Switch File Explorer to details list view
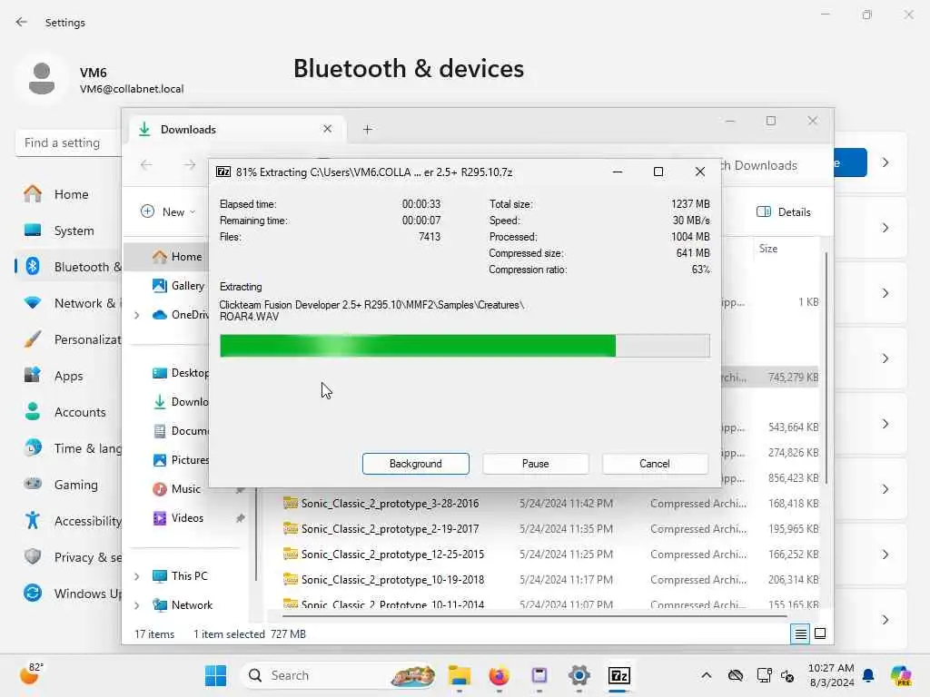Image resolution: width=930 pixels, height=697 pixels. [x=800, y=634]
